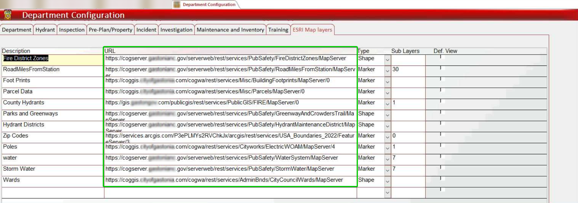The image size is (578, 203).
Task: Select the Zip Codes description cell
Action: [x=53, y=137]
